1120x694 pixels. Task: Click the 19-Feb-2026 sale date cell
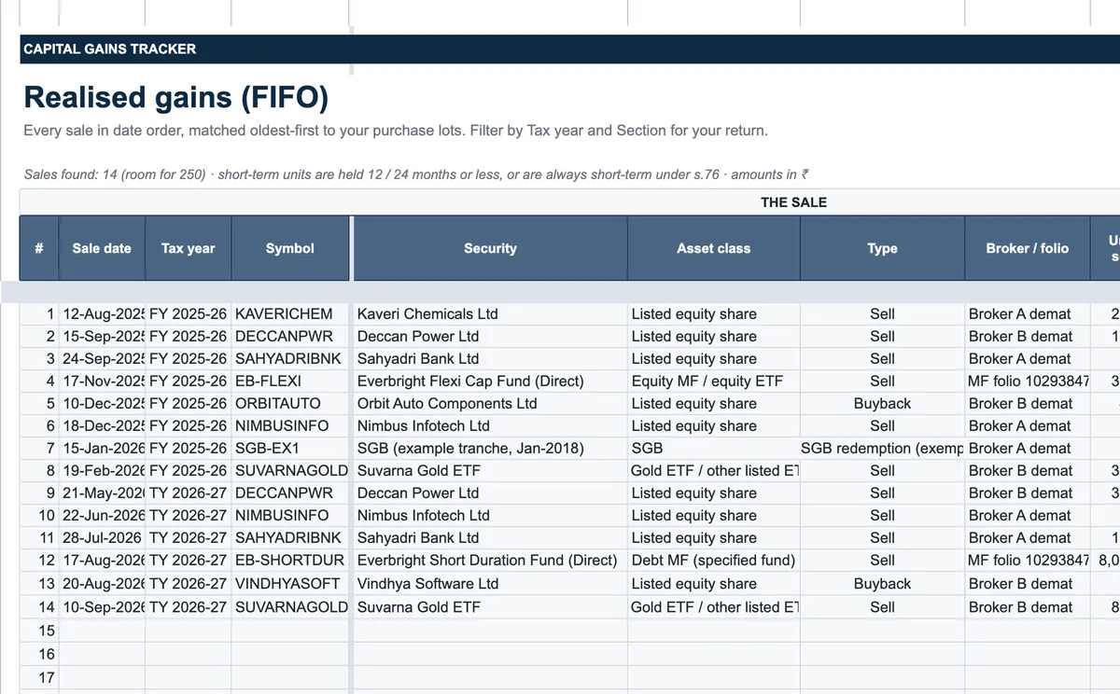pyautogui.click(x=102, y=471)
